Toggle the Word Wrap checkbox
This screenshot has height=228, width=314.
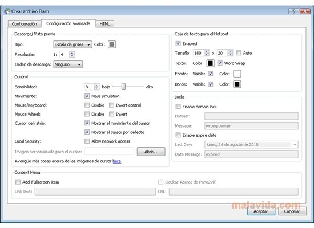220,63
